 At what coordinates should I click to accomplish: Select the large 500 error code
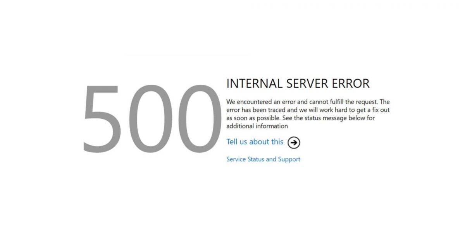[x=152, y=118]
